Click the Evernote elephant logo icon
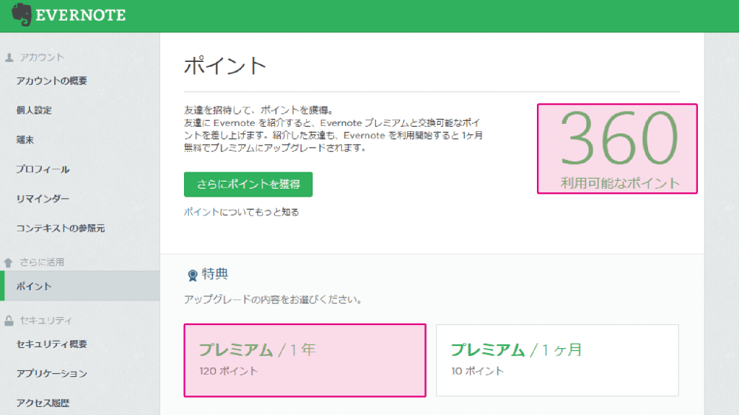The image size is (739, 415). coord(21,14)
